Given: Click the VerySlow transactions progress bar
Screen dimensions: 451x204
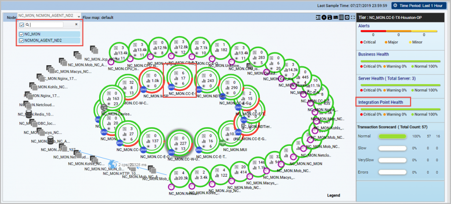Looking at the screenshot, I should tap(392, 160).
